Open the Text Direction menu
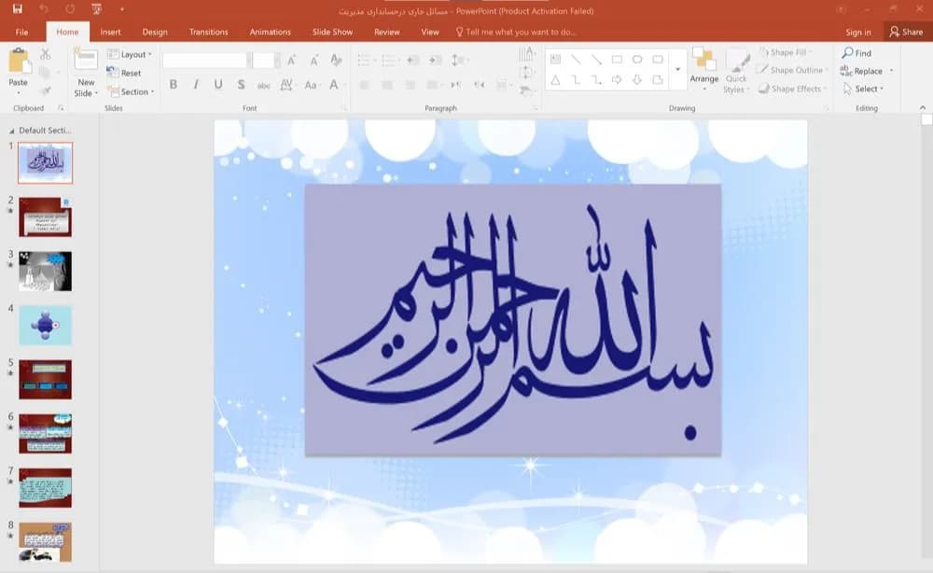The width and height of the screenshot is (933, 573). (x=526, y=54)
